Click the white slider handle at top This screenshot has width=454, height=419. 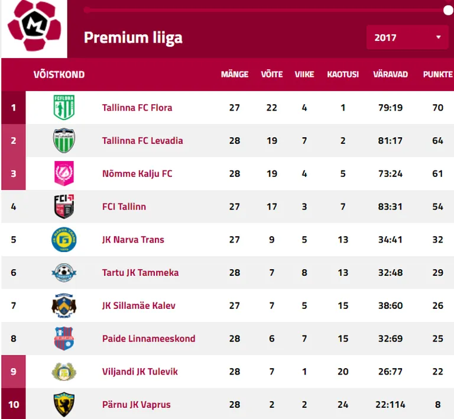(x=448, y=11)
